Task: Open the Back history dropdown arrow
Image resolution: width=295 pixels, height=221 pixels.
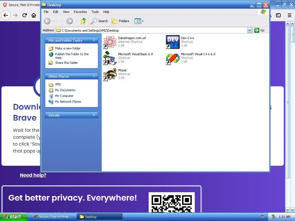Action: 62,21
